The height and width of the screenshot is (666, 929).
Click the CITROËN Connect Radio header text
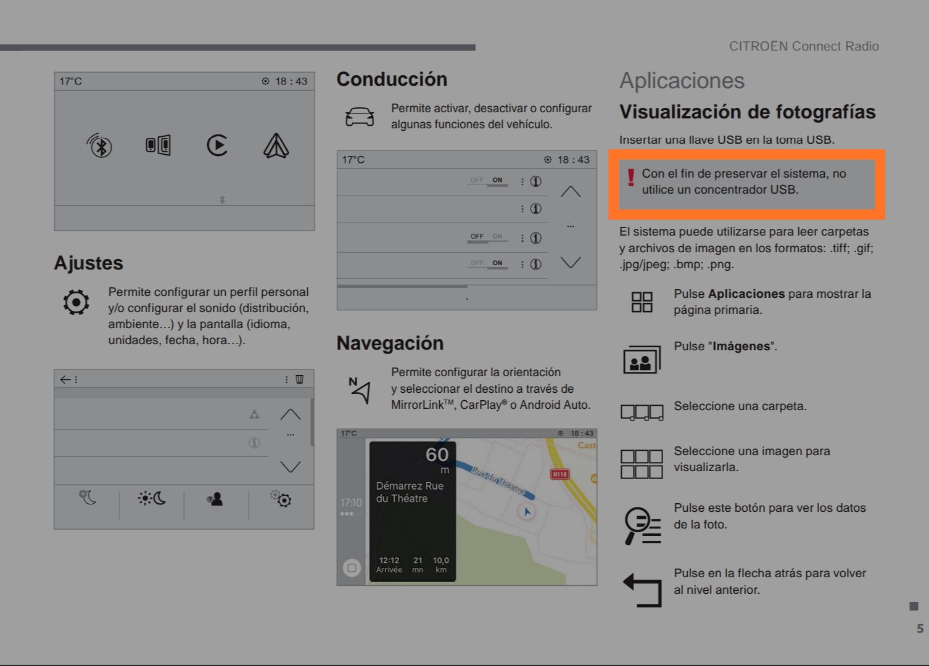click(804, 46)
